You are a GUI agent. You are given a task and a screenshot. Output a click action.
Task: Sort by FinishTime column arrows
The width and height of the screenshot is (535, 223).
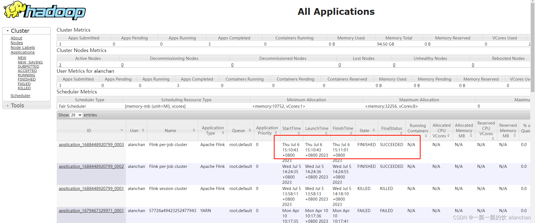(x=351, y=133)
